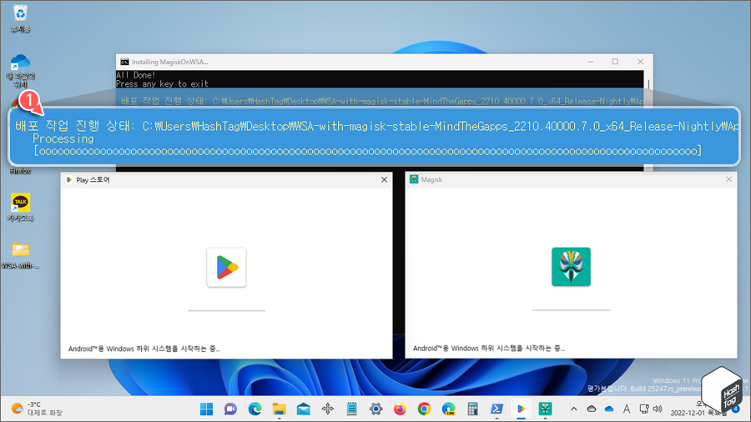The width and height of the screenshot is (751, 422).
Task: Close the Magisk window
Action: [x=728, y=179]
